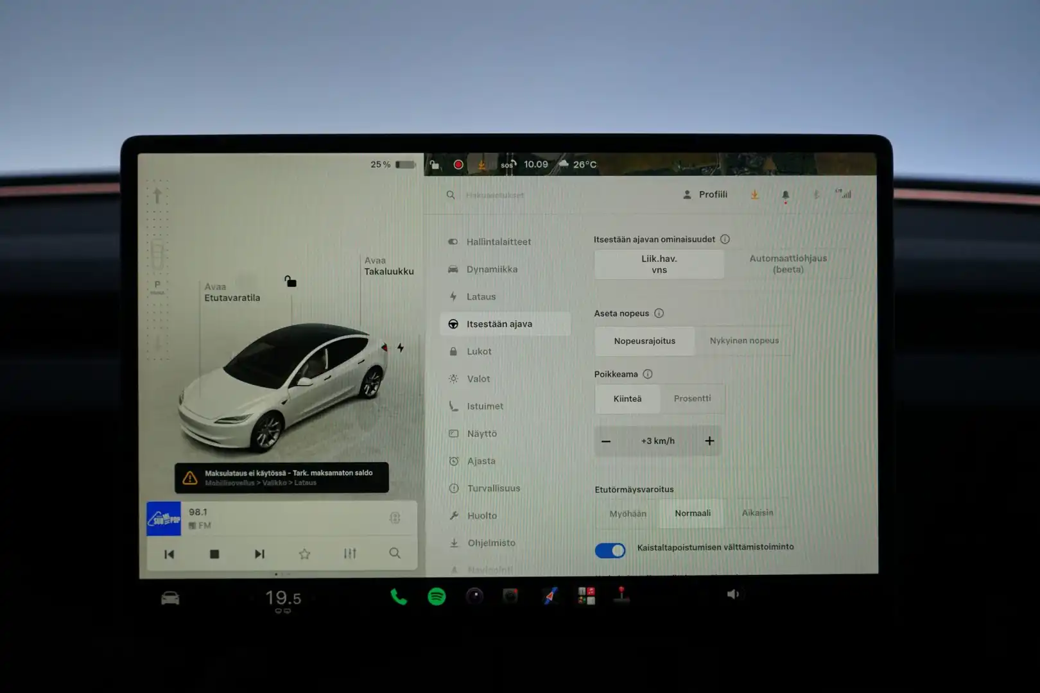The image size is (1040, 693).
Task: Open the software download icon beside Profiili
Action: click(755, 194)
